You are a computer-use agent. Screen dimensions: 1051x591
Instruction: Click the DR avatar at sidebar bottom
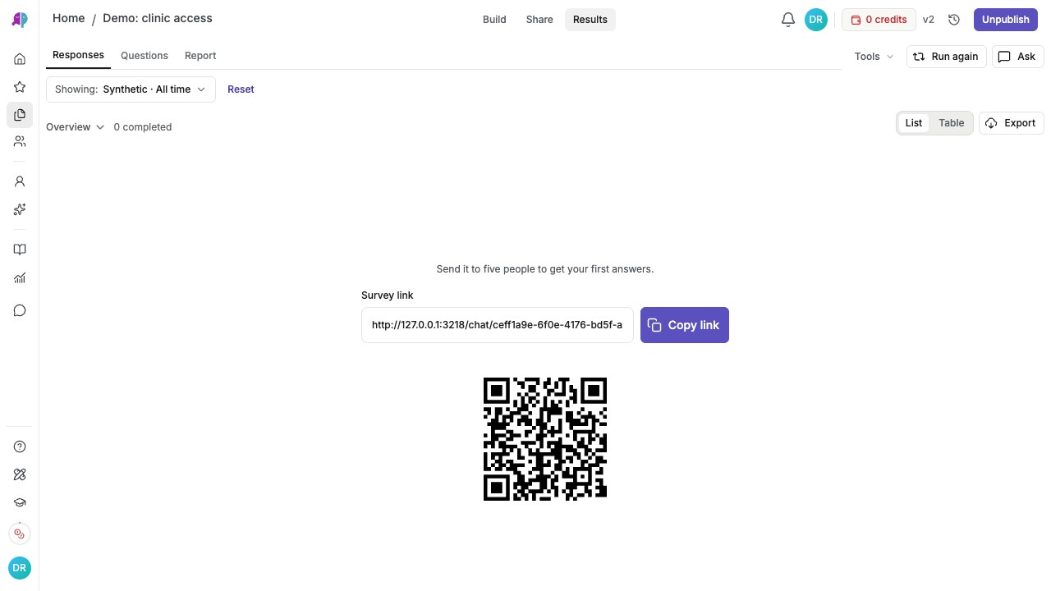[20, 568]
